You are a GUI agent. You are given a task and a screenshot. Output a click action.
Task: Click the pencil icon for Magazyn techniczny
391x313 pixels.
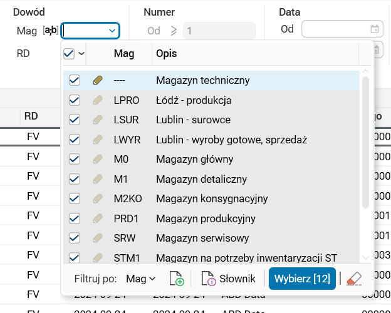pyautogui.click(x=97, y=80)
